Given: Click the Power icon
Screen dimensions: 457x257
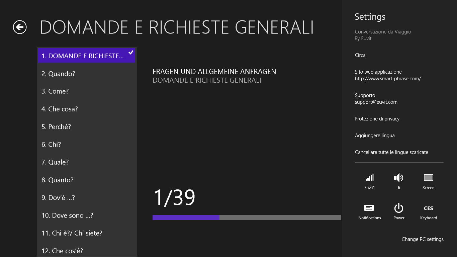Looking at the screenshot, I should click(399, 208).
